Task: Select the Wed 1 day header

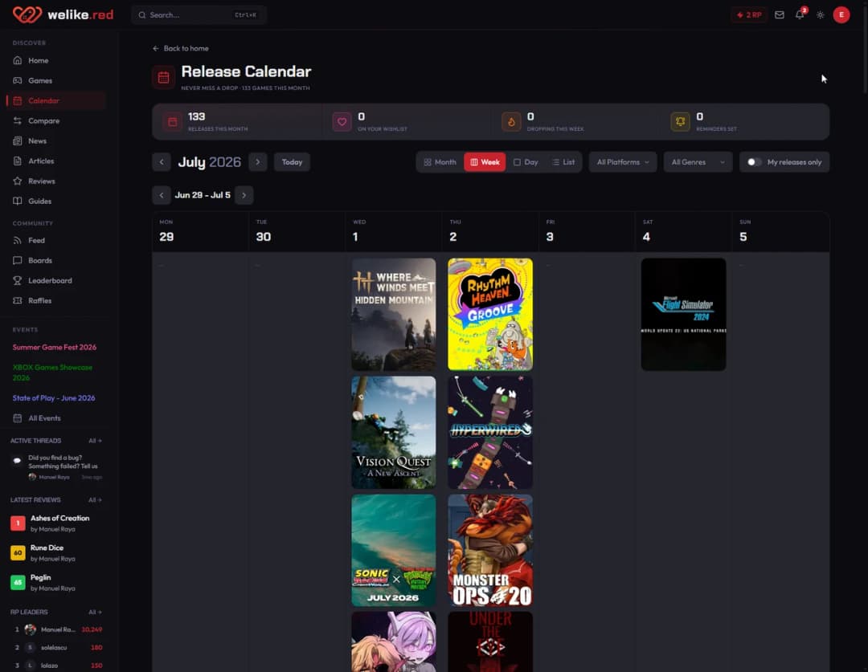Action: [x=394, y=231]
